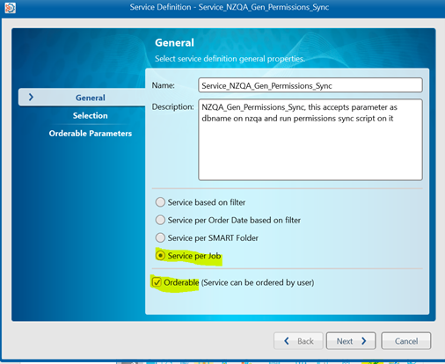This screenshot has height=364, width=445.
Task: Click the 'Select service definition general properties.' subtitle
Action: (x=230, y=59)
